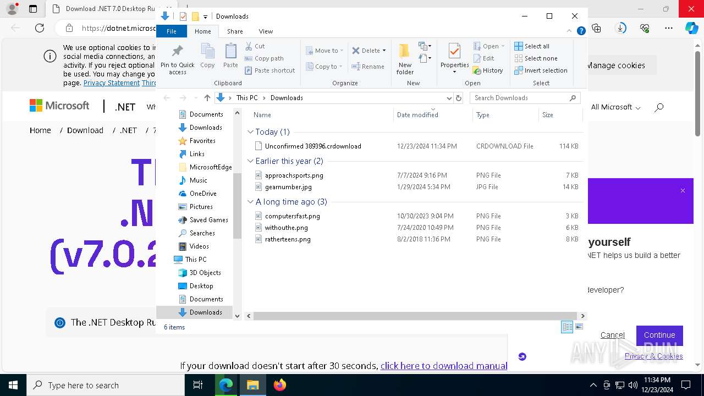The image size is (704, 396).
Task: Collapse A long time ago group
Action: pos(250,202)
